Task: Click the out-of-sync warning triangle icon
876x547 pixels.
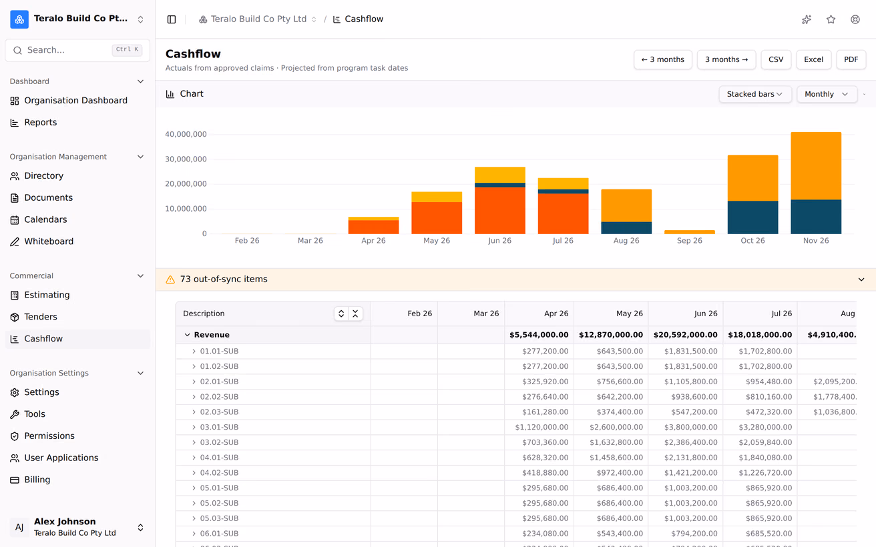Action: click(170, 280)
